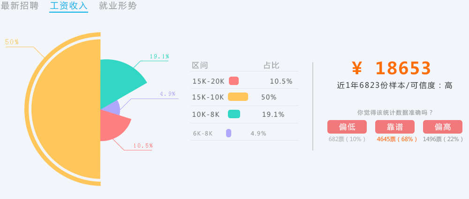
Task: Select the 工资收入 tab
Action: coord(68,6)
